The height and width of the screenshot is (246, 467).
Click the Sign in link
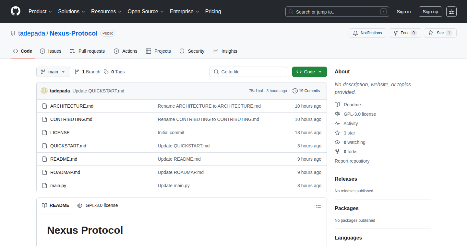pyautogui.click(x=404, y=12)
